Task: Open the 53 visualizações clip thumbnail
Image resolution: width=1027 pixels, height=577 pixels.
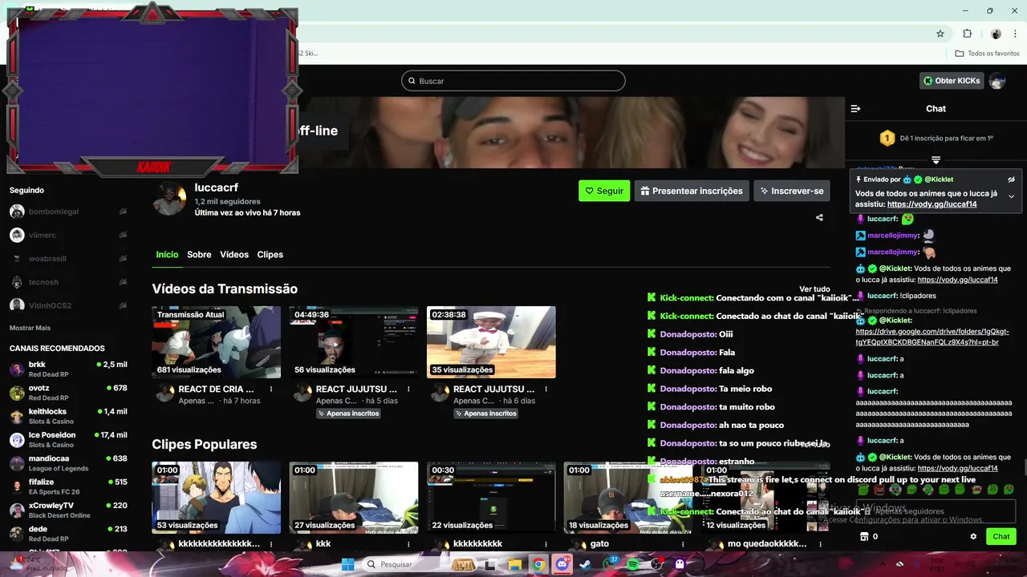Action: pos(217,498)
